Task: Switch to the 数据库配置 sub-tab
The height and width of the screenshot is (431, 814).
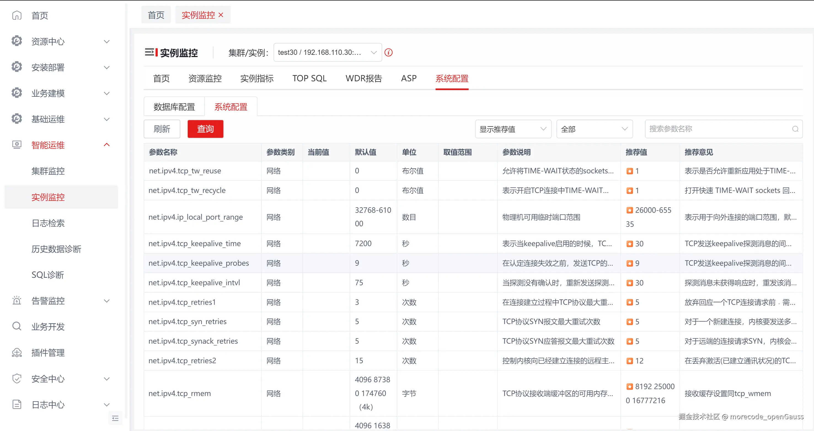Action: pos(174,107)
